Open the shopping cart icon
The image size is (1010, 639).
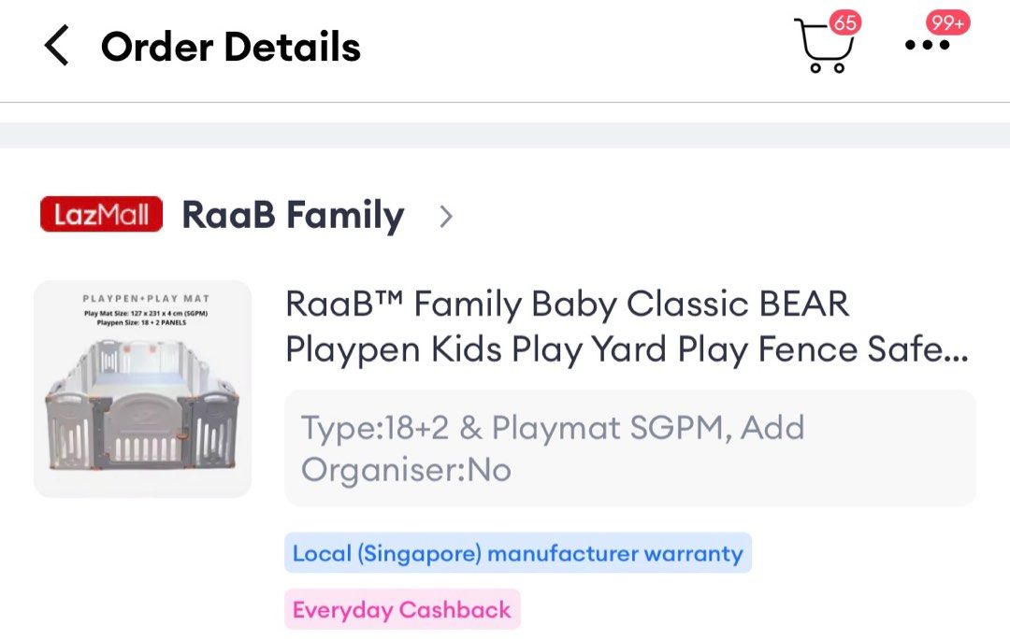(823, 45)
